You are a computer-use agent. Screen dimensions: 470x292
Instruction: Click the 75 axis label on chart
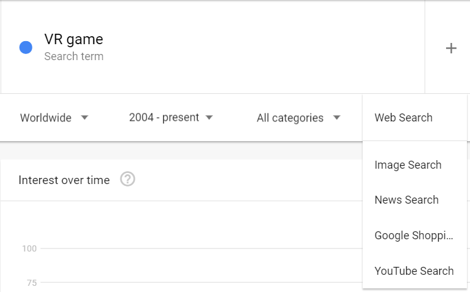31,283
